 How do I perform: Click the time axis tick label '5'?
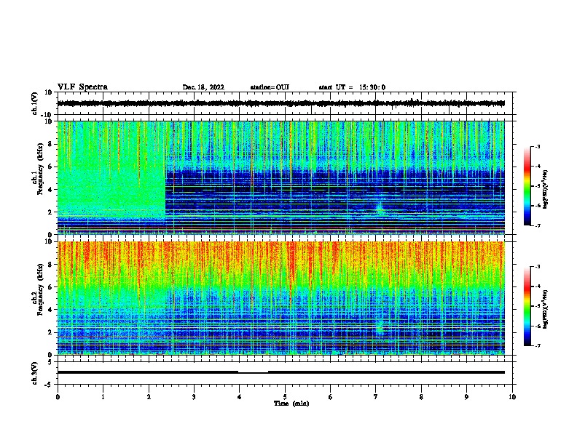point(285,397)
